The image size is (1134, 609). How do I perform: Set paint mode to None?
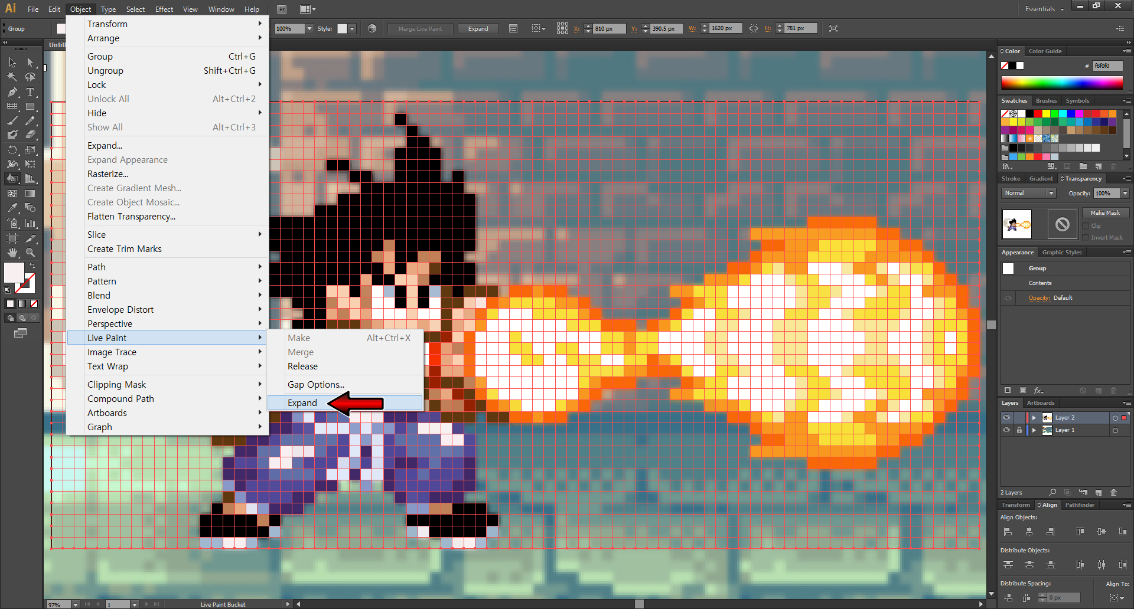point(34,304)
